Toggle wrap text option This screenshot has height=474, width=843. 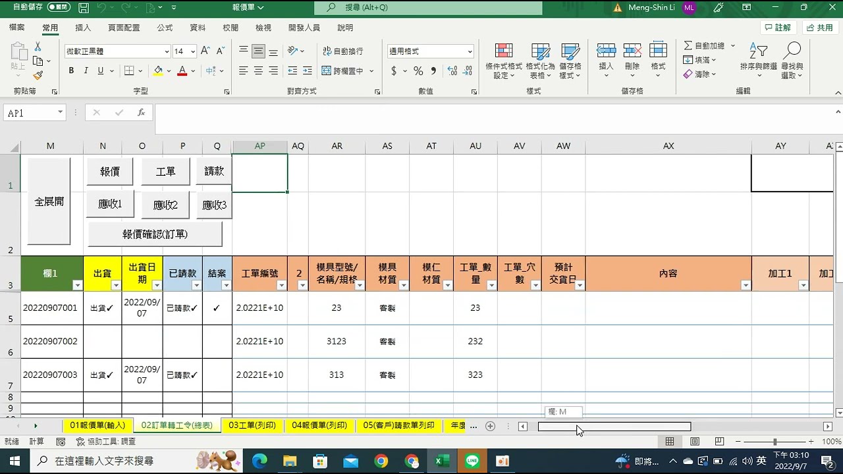point(342,51)
